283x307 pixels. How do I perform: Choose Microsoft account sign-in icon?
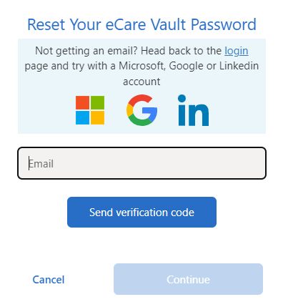(x=90, y=110)
